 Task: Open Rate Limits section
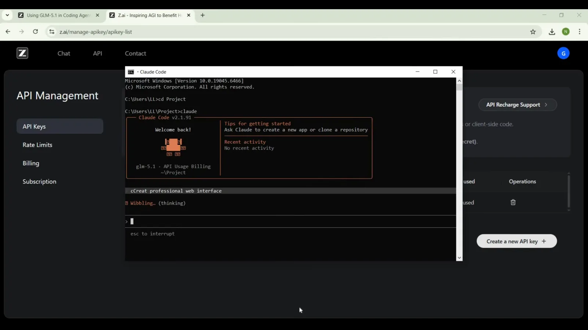37,145
